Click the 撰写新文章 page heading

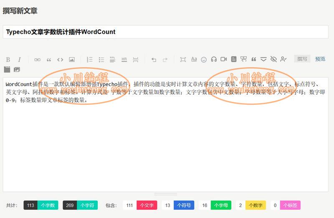point(20,11)
